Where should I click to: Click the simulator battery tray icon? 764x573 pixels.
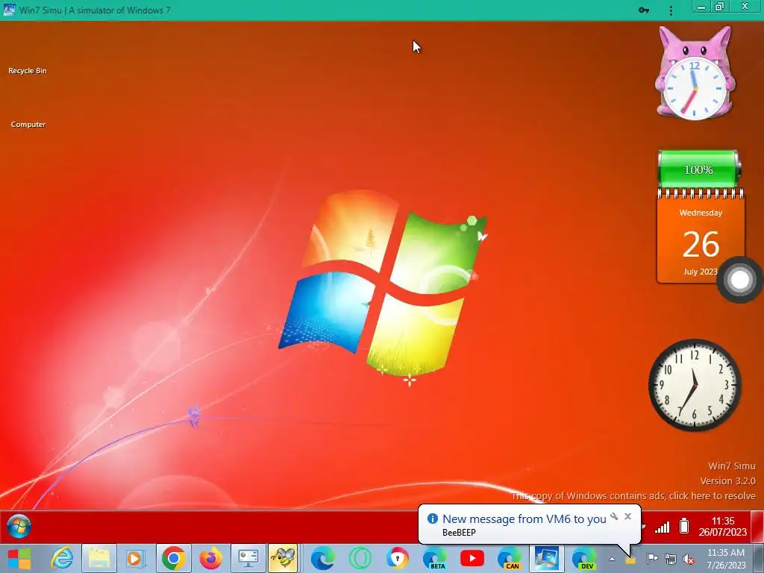click(684, 526)
